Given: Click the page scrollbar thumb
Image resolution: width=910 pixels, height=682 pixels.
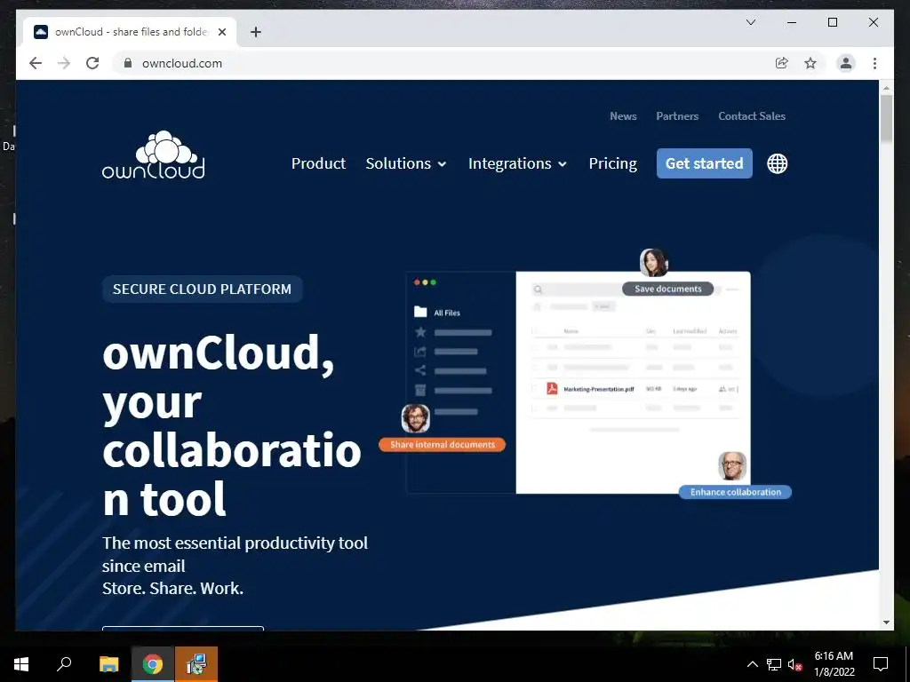Looking at the screenshot, I should point(886,118).
